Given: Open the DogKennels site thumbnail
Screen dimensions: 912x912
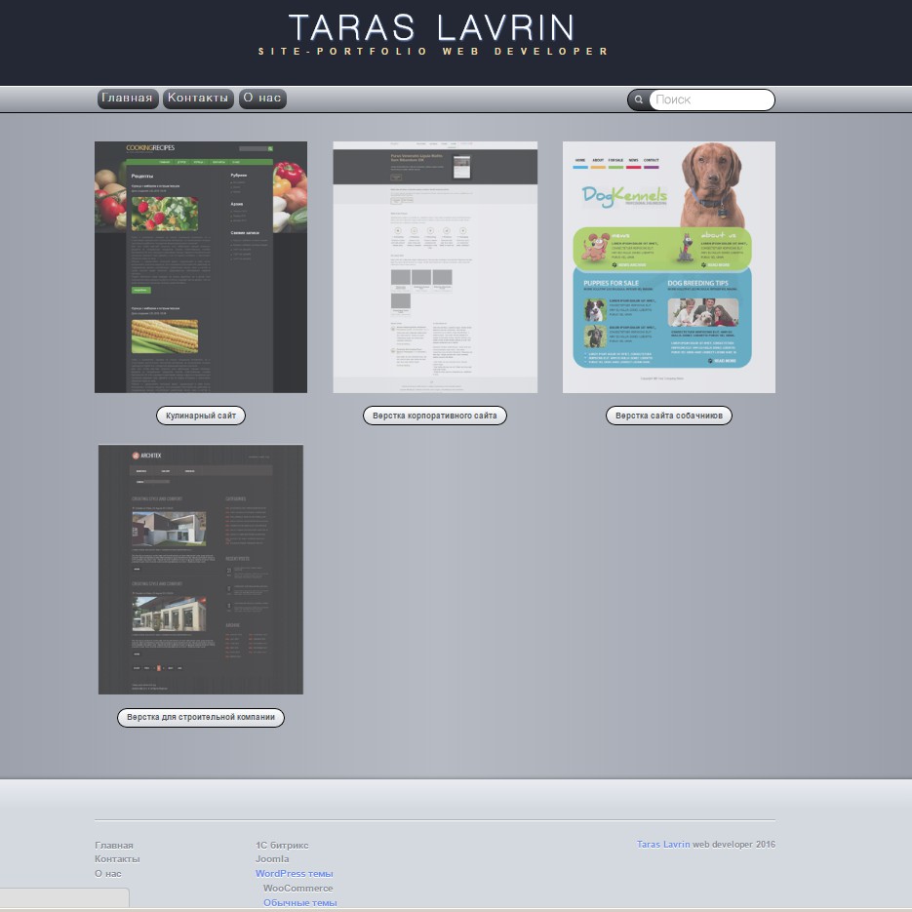Looking at the screenshot, I should pos(669,267).
